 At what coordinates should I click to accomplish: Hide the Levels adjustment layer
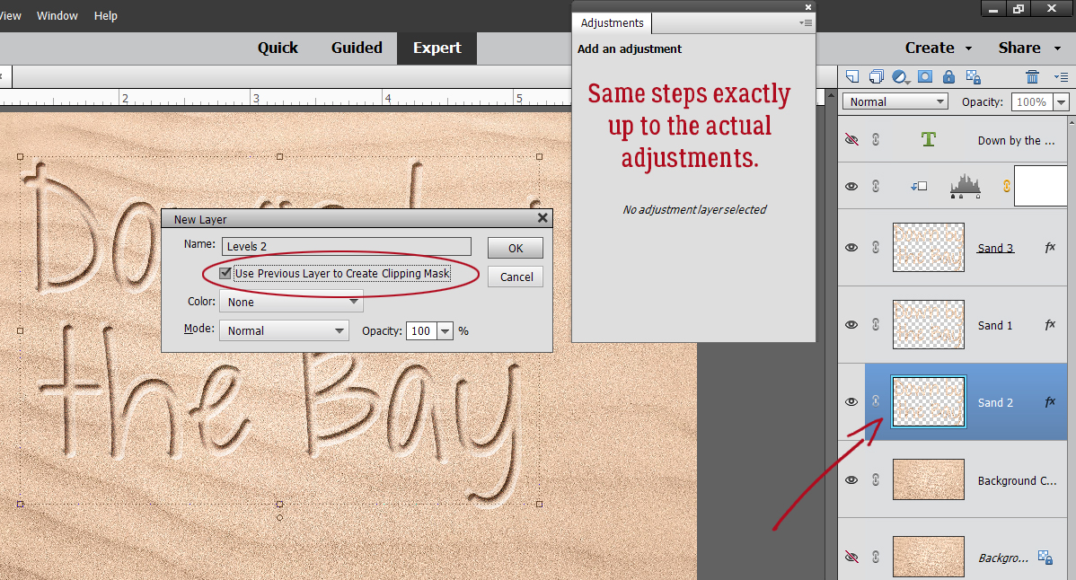point(851,187)
